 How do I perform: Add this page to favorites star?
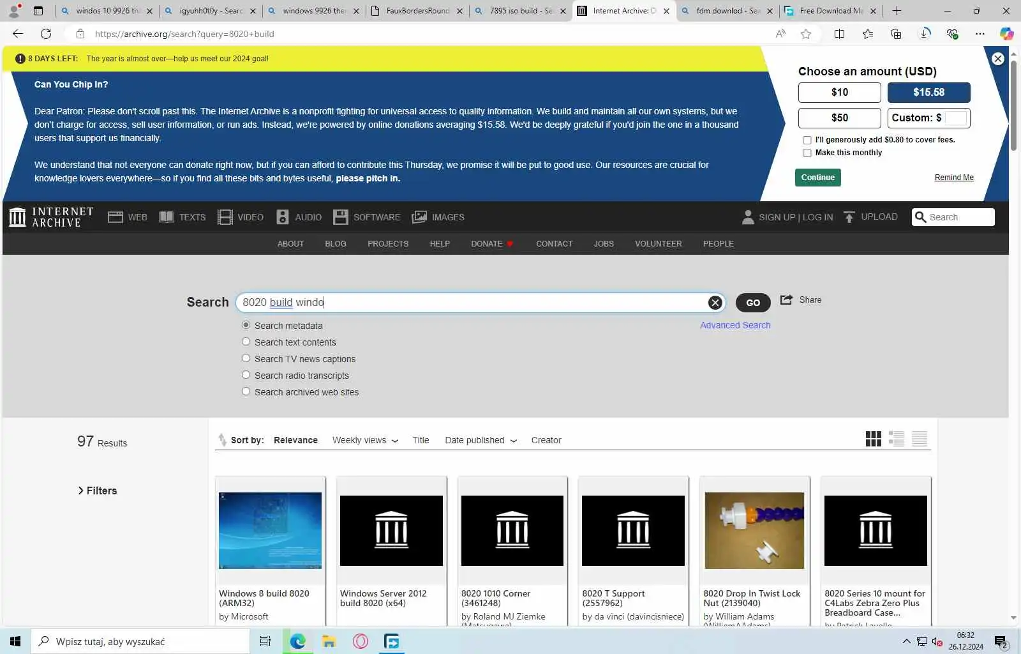tap(806, 34)
